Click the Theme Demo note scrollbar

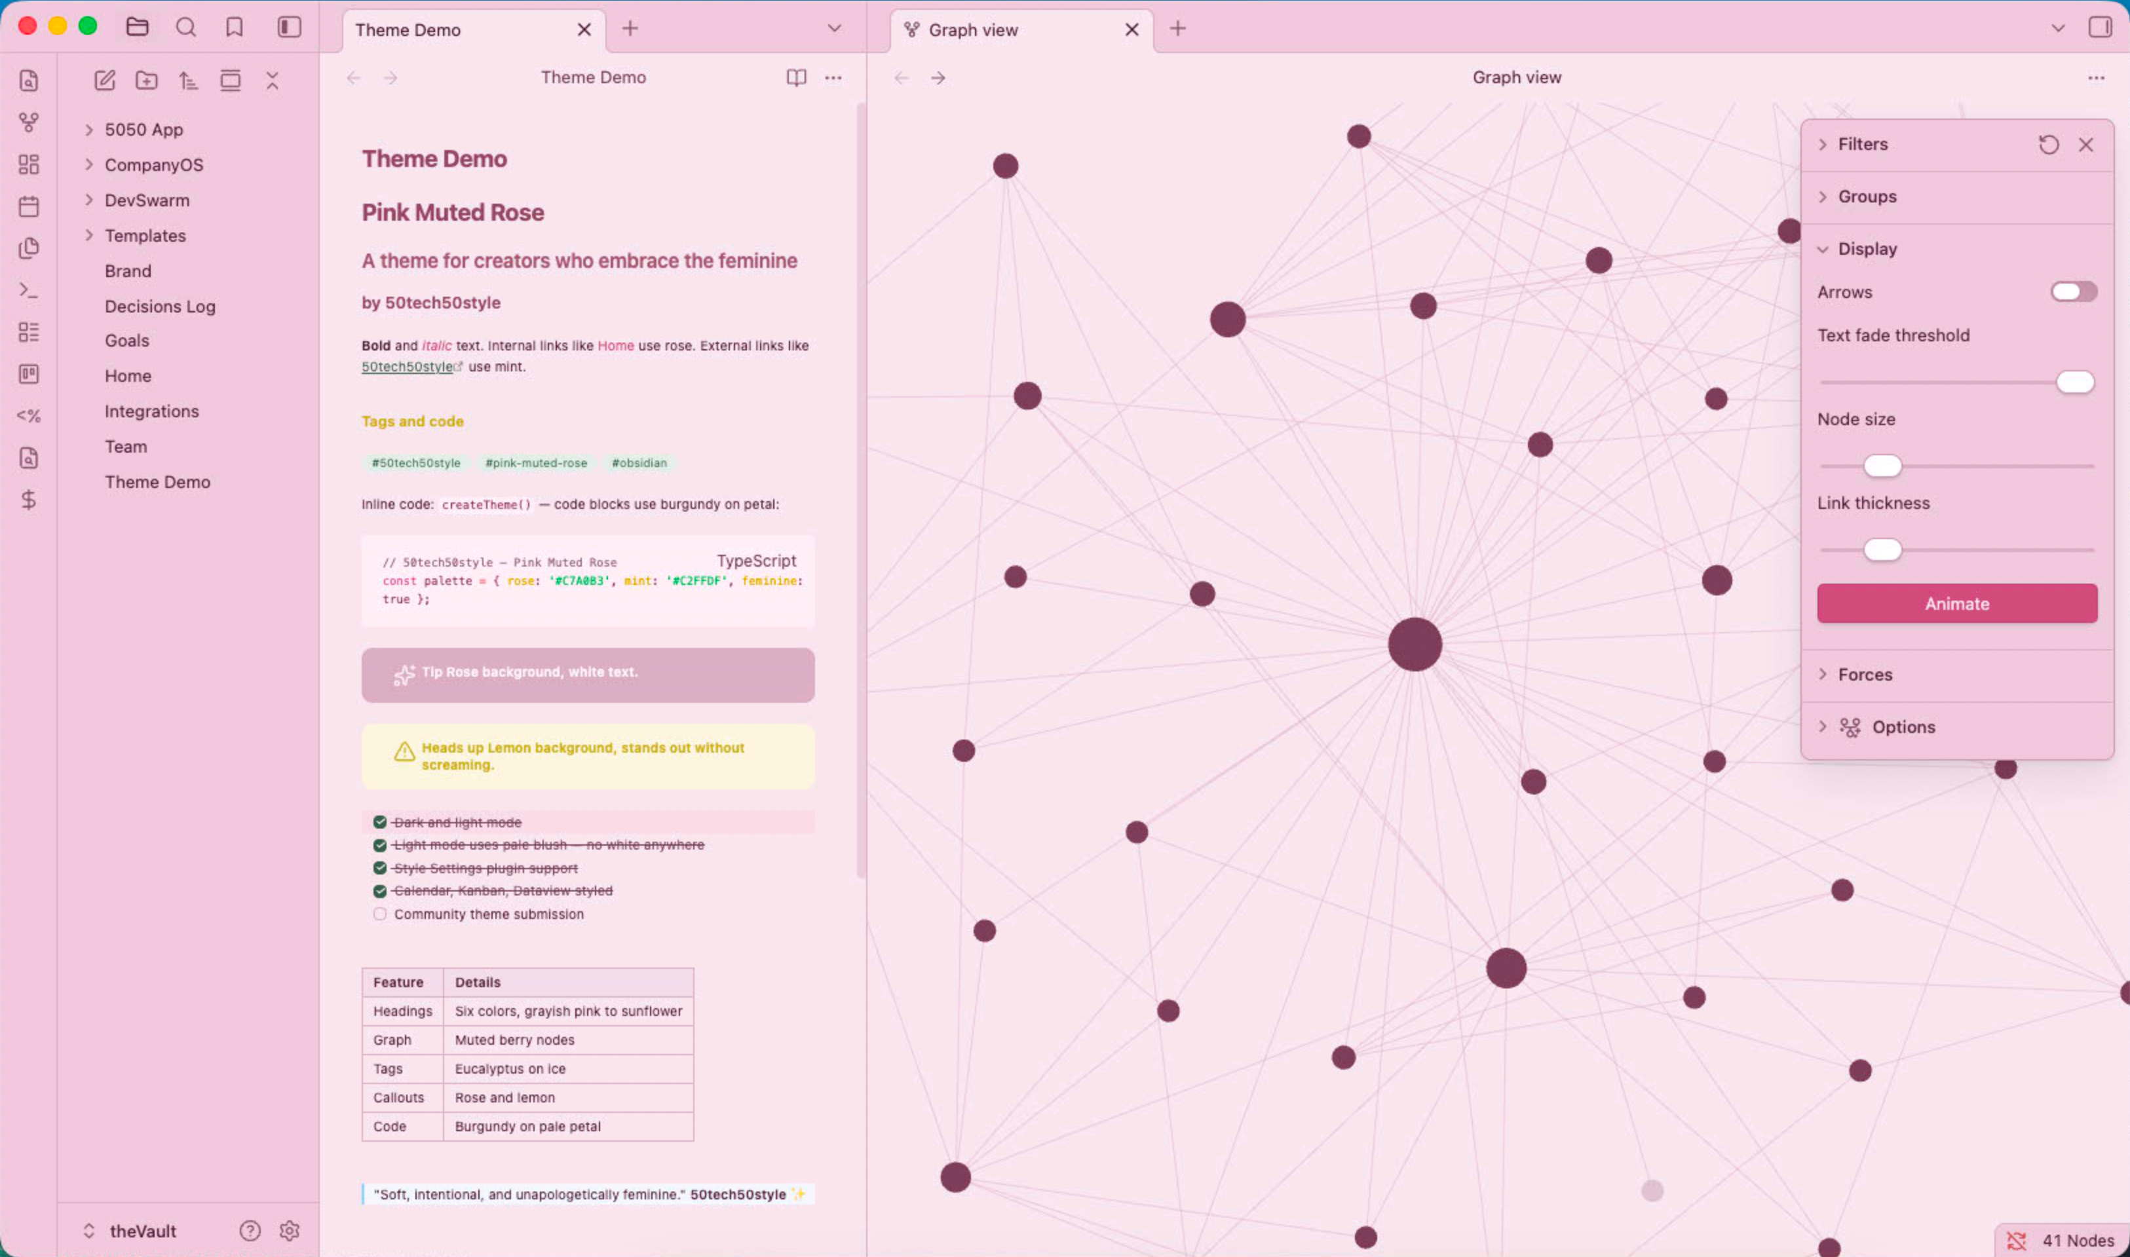pyautogui.click(x=861, y=491)
